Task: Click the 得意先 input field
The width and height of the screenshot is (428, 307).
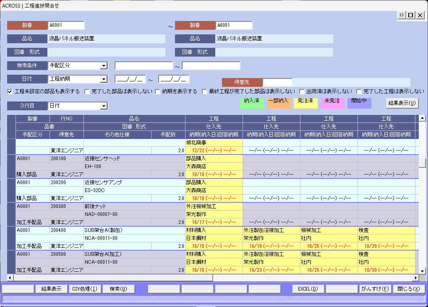Action: point(277,83)
